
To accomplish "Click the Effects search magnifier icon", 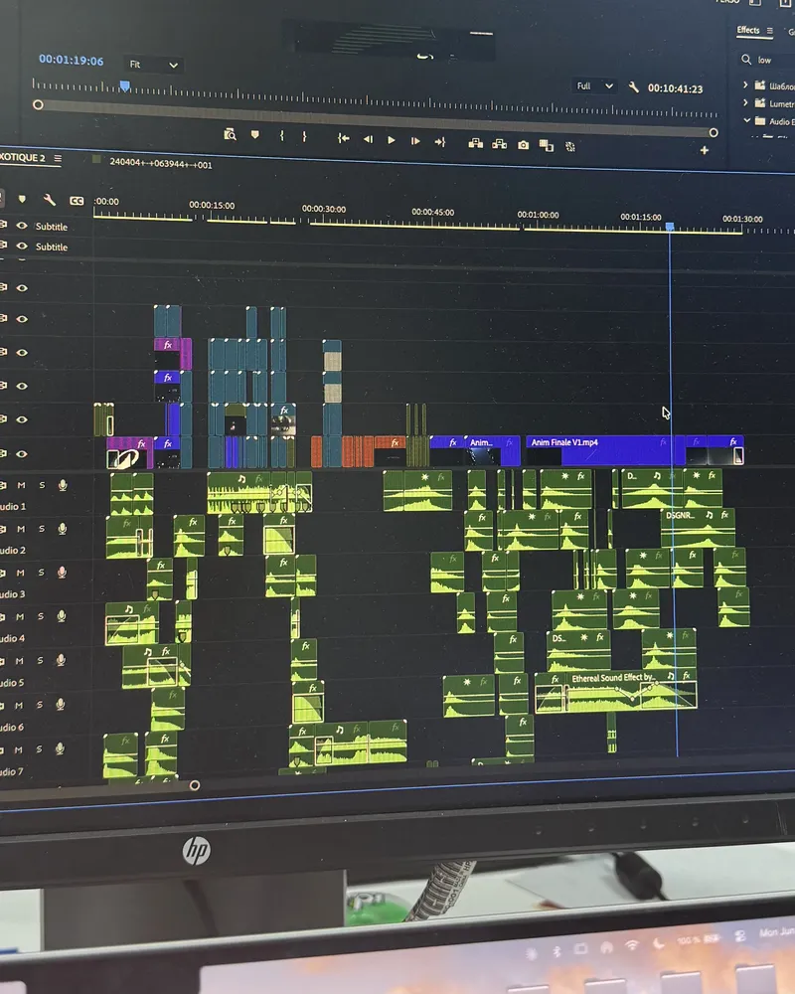I will pyautogui.click(x=746, y=59).
